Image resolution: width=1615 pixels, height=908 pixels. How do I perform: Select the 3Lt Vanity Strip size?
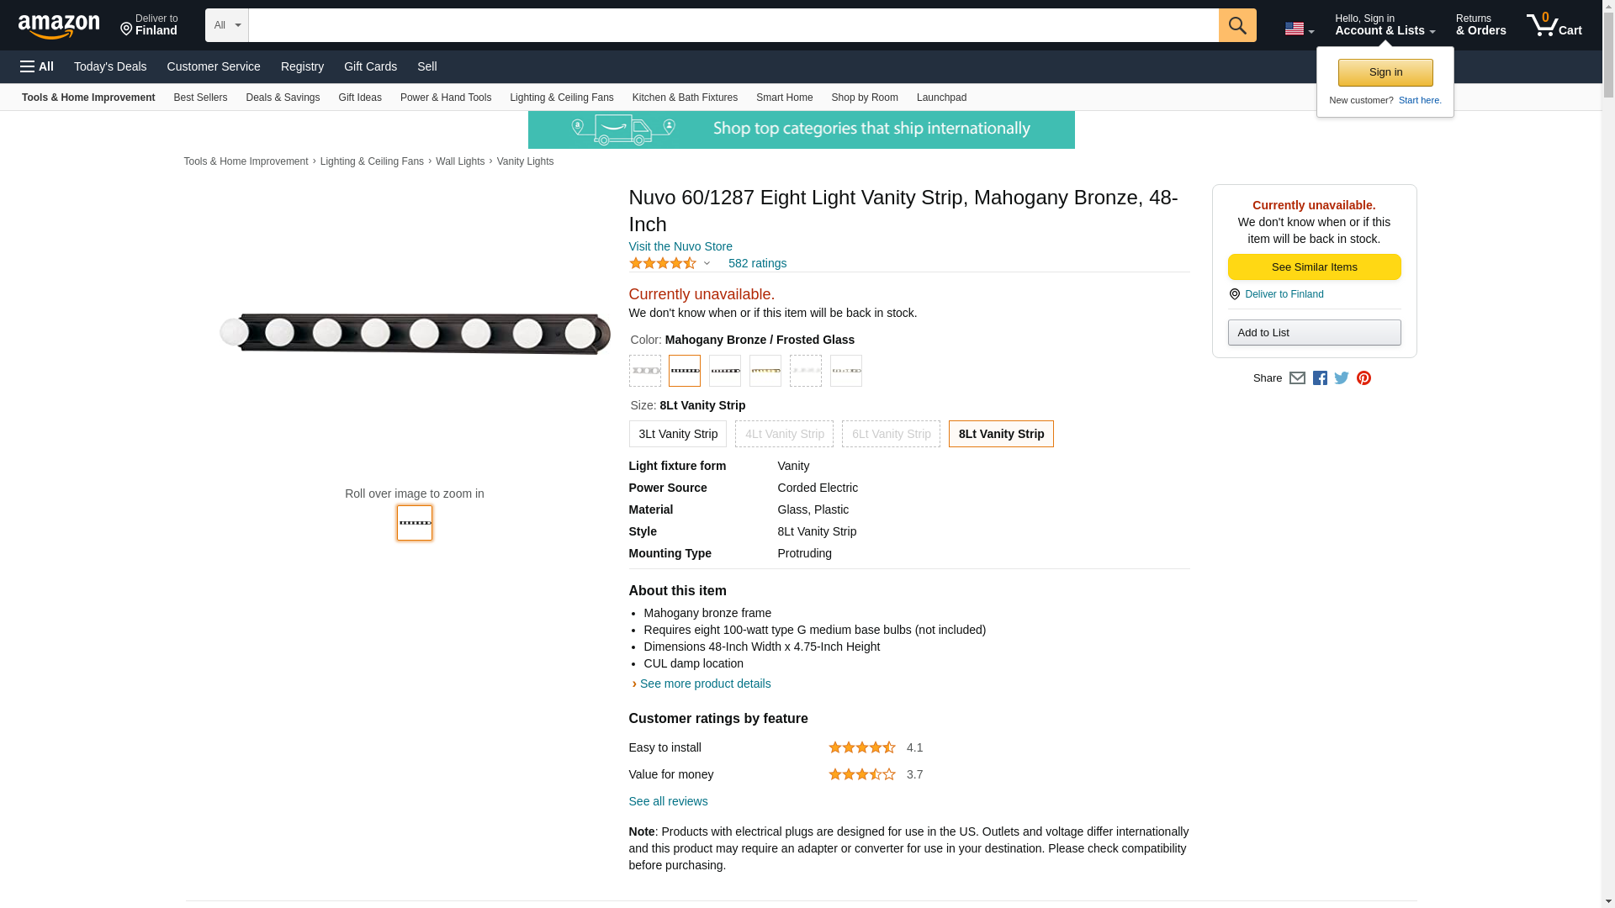coord(677,434)
